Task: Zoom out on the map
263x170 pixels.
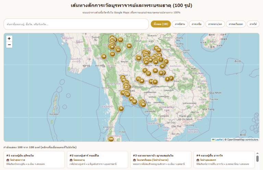Action: tap(9, 45)
